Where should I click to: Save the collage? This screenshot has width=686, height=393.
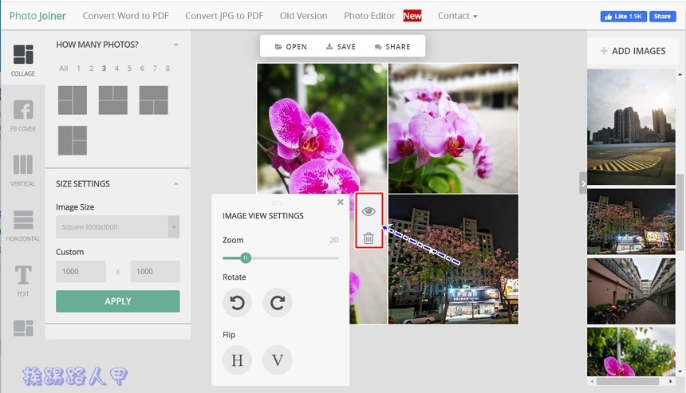[341, 47]
